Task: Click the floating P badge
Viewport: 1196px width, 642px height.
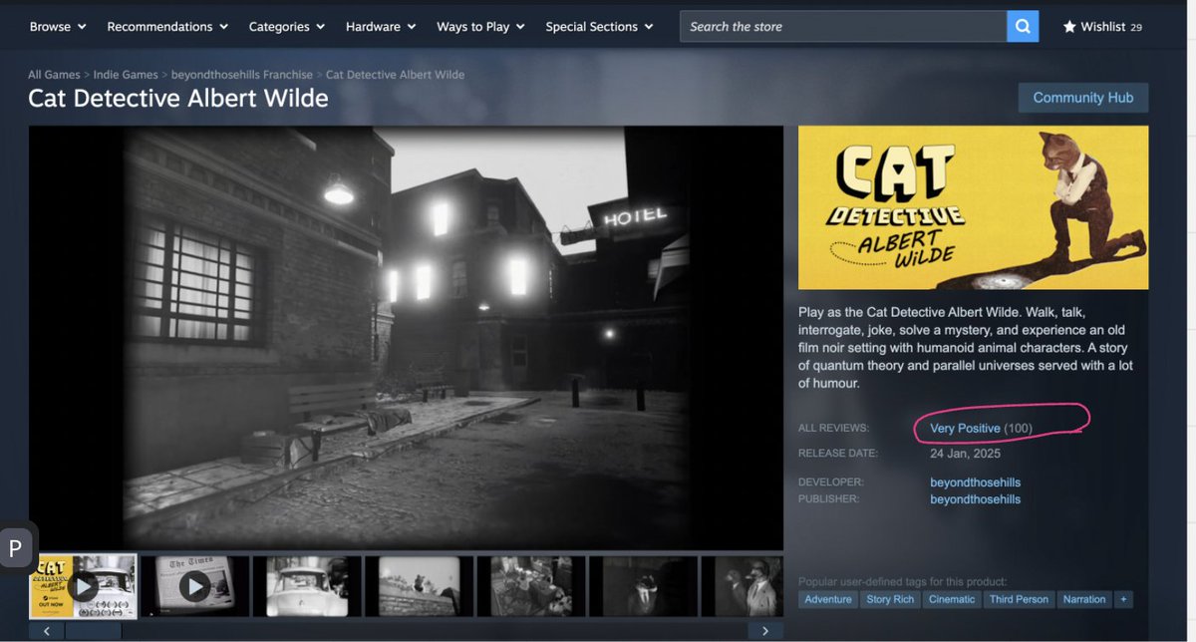Action: [17, 547]
